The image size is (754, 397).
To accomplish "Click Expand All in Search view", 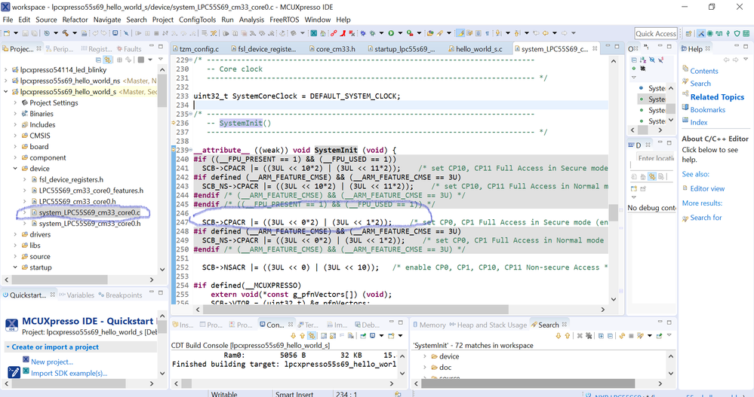I will point(601,335).
